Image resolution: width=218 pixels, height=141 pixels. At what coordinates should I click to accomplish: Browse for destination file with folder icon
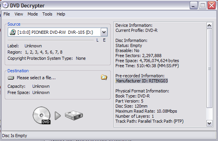coord(104,77)
